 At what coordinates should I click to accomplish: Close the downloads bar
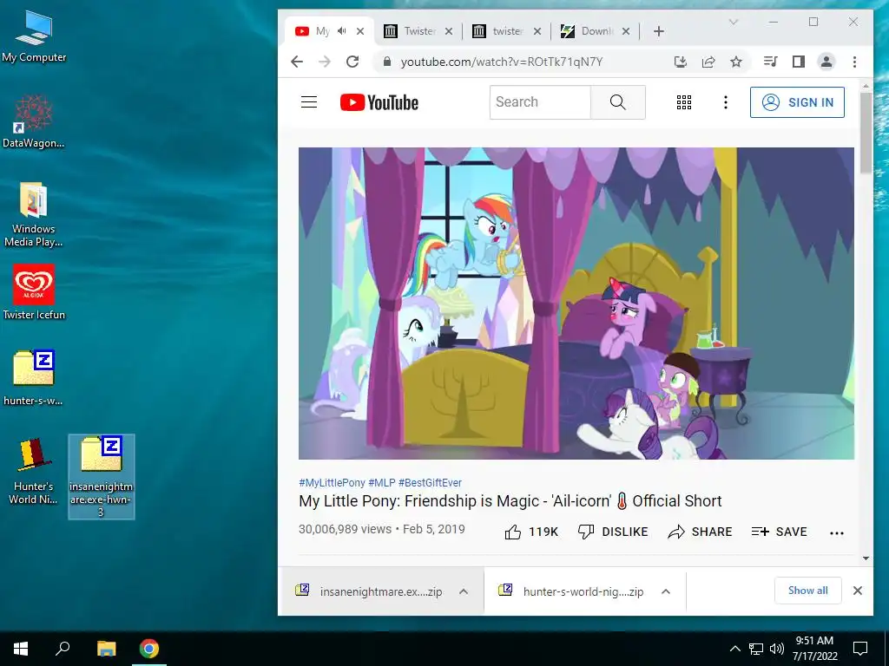(x=858, y=591)
